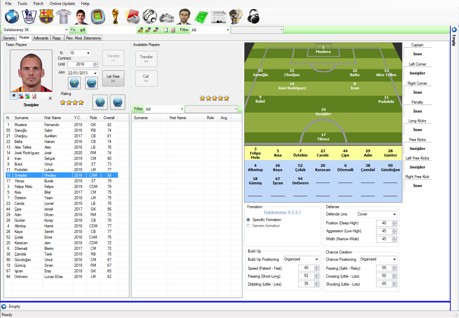Open the referee cards and whistle icon

(132, 17)
